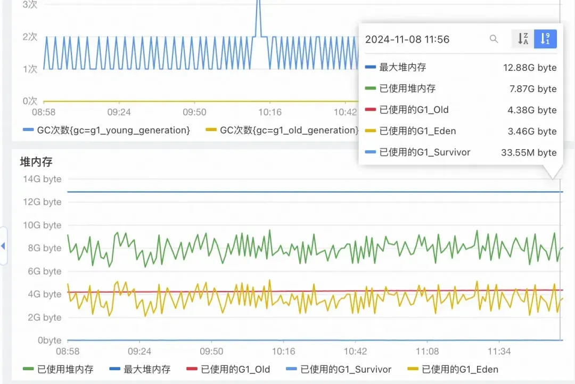
Task: Click the GC spike peak near 10:16
Action: 259,2
